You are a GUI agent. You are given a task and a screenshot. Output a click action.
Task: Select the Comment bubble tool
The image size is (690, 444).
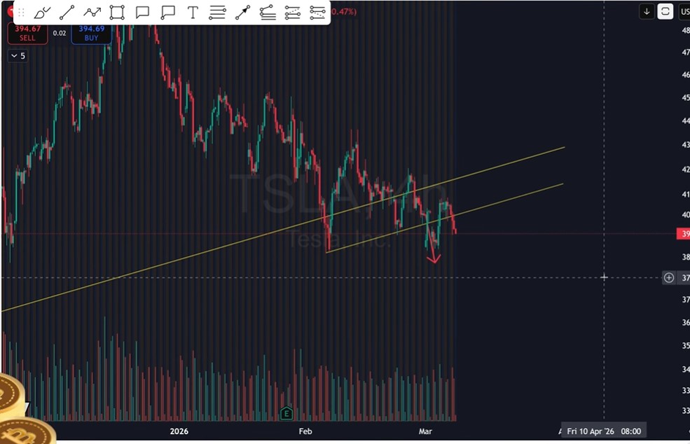(x=142, y=13)
